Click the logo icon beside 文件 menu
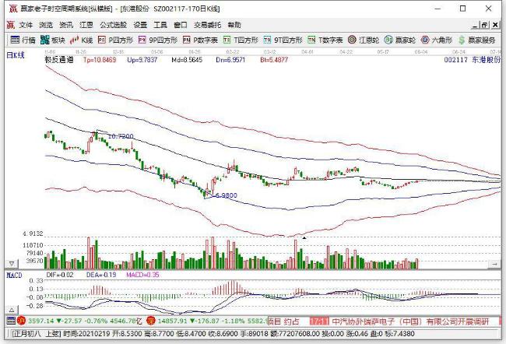Viewport: 506px width, 344px height. (11, 25)
